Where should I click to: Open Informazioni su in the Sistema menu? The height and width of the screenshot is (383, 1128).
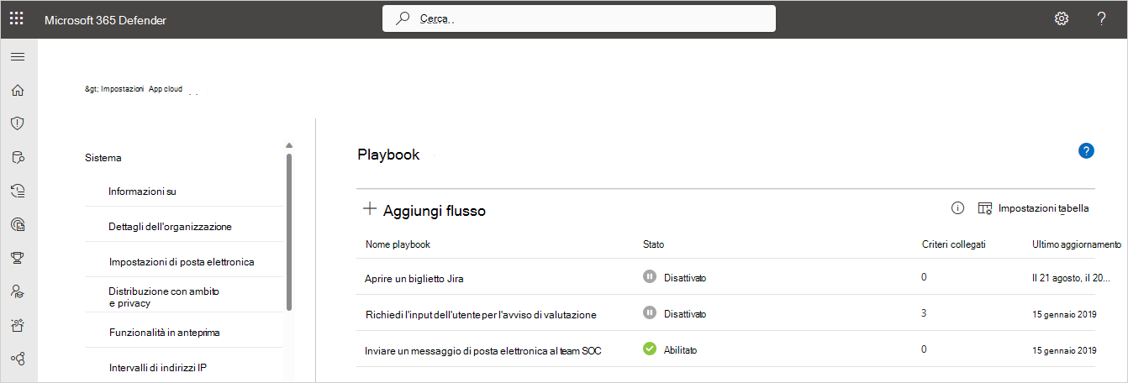tap(142, 191)
